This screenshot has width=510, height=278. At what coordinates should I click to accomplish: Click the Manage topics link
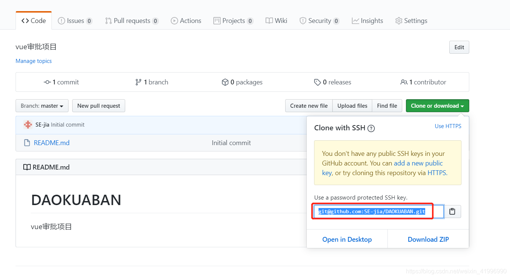(34, 61)
